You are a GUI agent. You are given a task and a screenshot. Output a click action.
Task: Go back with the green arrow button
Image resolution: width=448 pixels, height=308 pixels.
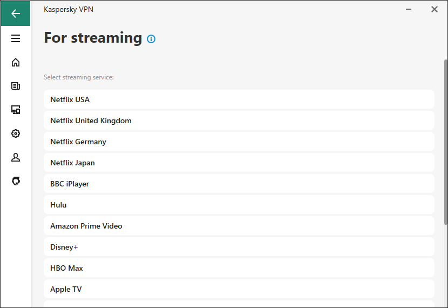click(x=16, y=14)
